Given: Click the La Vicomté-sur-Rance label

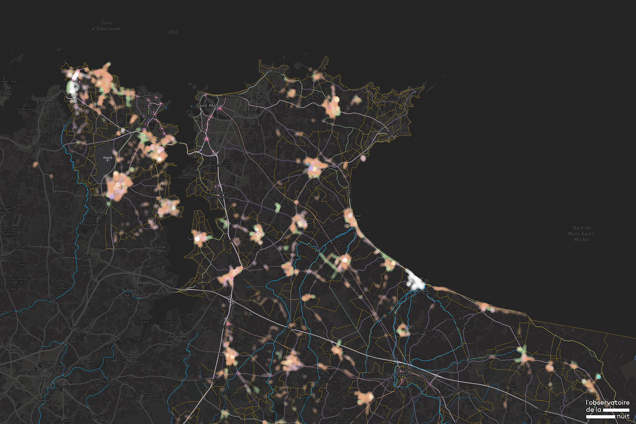Looking at the screenshot, I should [130, 359].
